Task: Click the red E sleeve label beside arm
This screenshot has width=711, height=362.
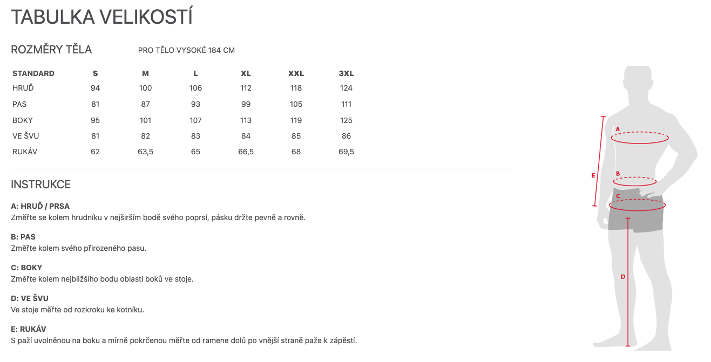Action: coord(593,175)
